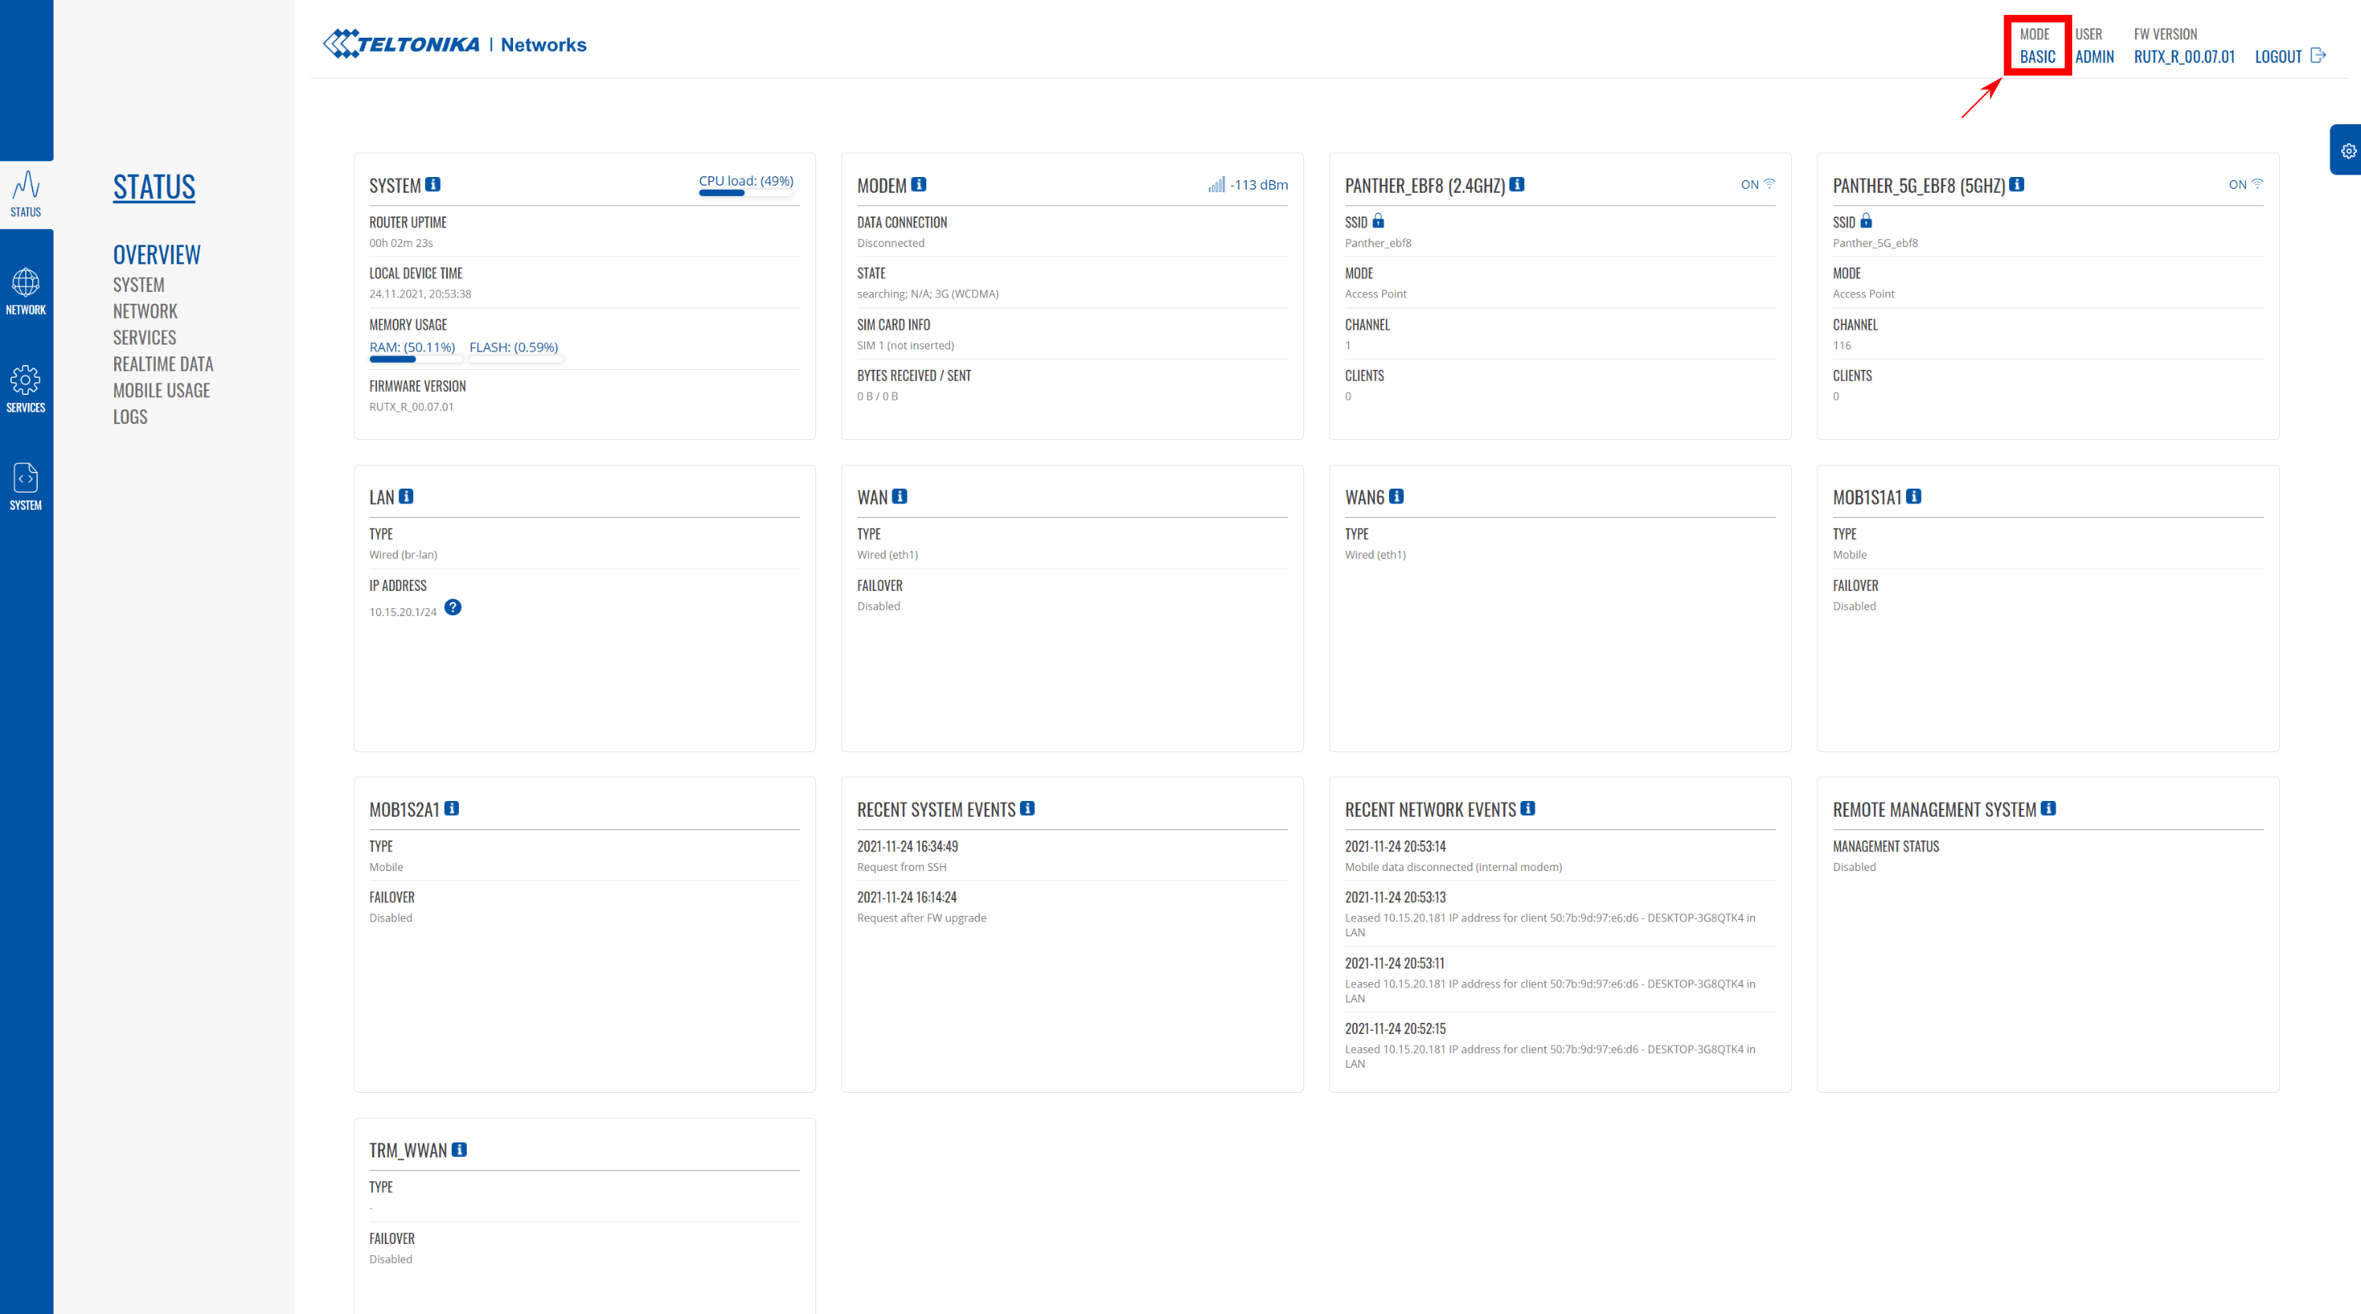The height and width of the screenshot is (1314, 2361).
Task: Open info icon next to MOB1S1A1 title
Action: [1914, 496]
